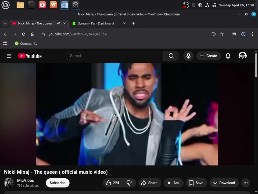Like the video with 224 likes
This screenshot has width=258, height=194.
(113, 183)
